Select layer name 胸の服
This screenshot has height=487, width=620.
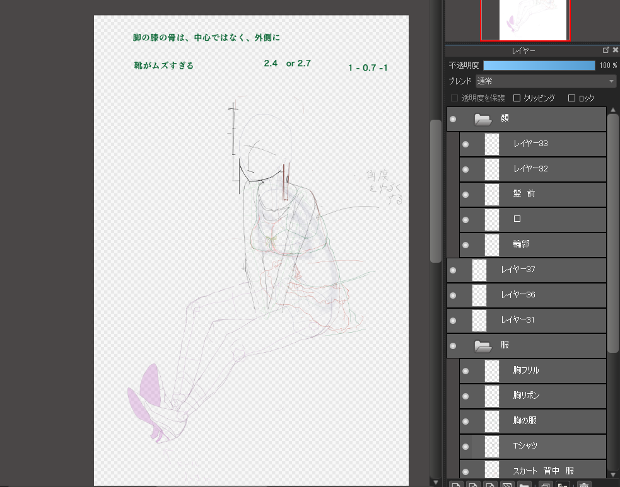coord(525,421)
